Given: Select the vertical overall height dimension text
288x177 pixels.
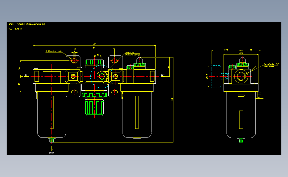Looking at the screenshot, I should pyautogui.click(x=172, y=100).
